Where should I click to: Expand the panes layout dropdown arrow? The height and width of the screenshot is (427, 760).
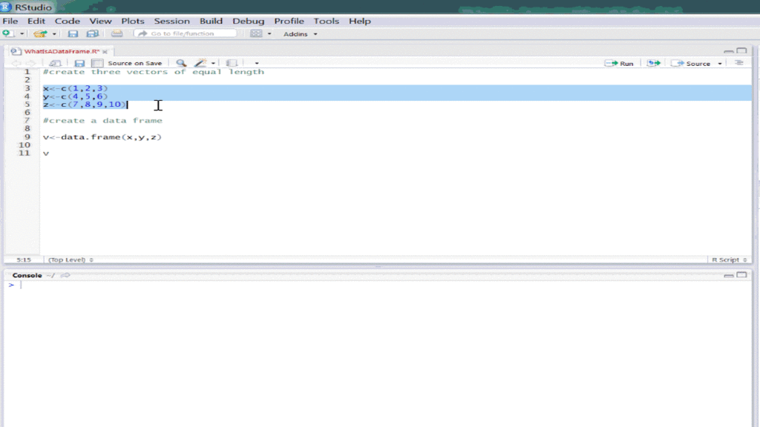coord(269,34)
